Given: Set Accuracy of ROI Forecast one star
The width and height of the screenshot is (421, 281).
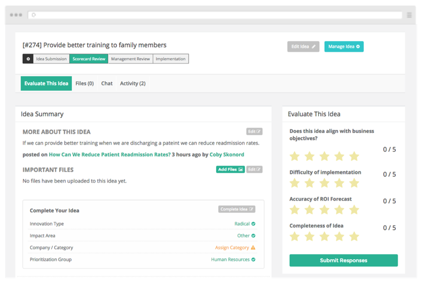Looking at the screenshot, I should point(295,210).
